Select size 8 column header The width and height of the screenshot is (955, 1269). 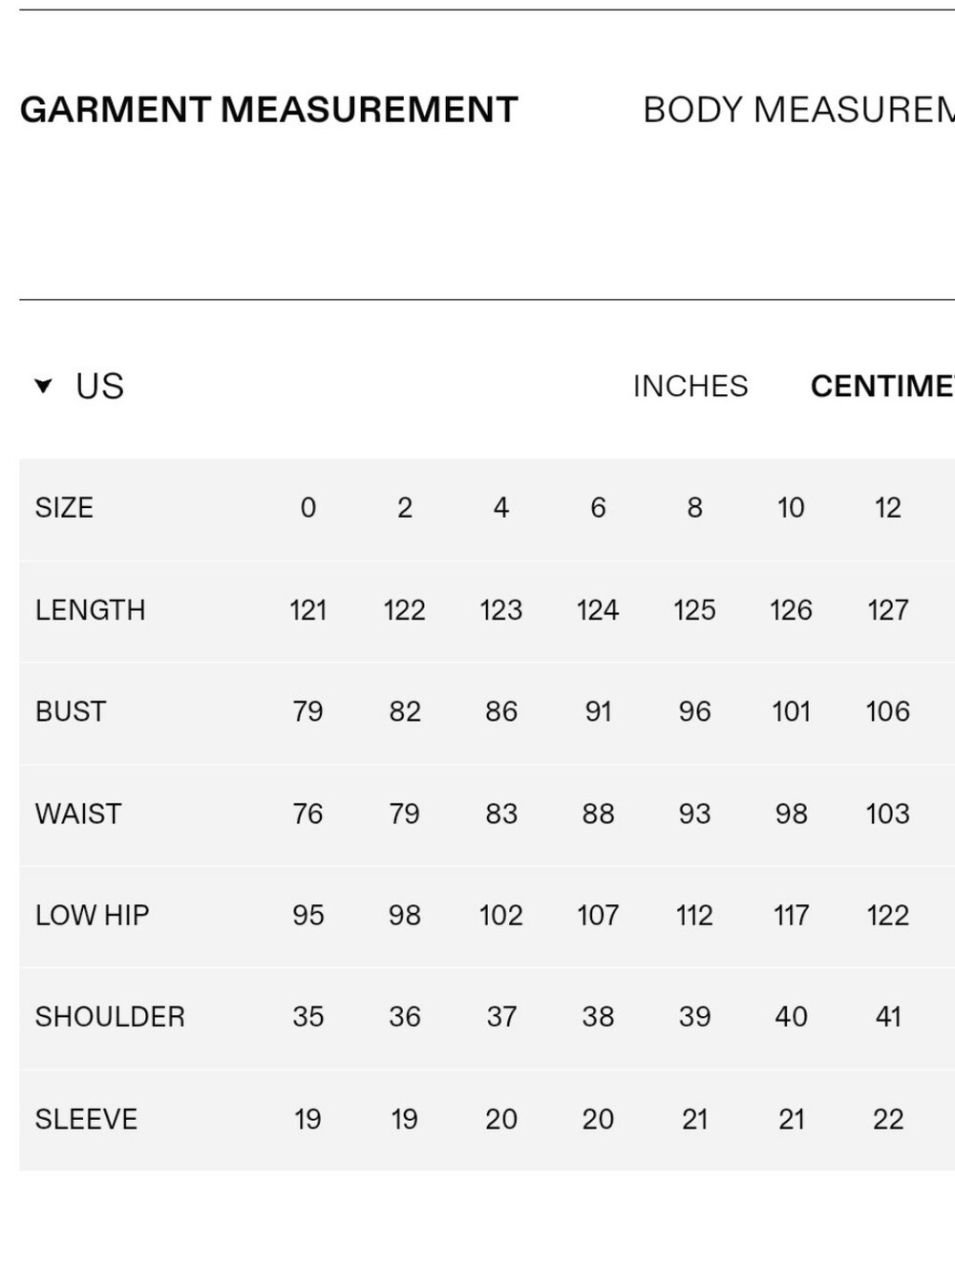695,508
